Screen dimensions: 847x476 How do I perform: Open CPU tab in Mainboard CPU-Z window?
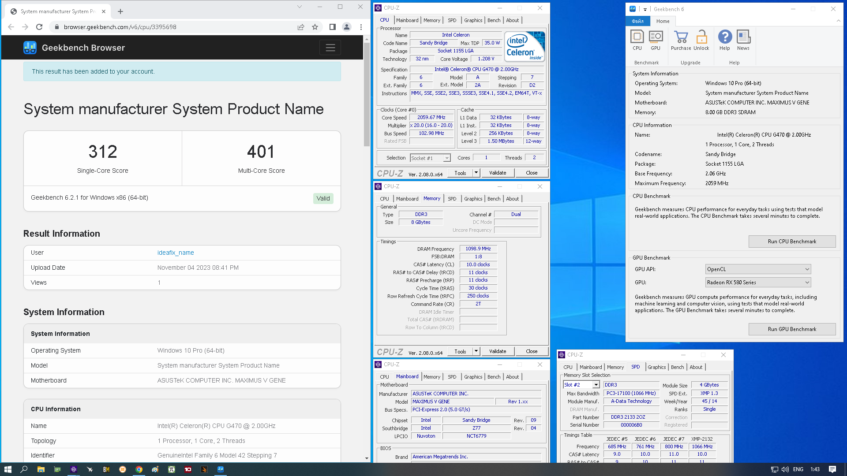(384, 377)
